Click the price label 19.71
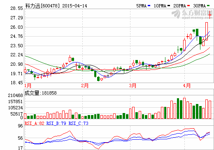 coord(16,74)
